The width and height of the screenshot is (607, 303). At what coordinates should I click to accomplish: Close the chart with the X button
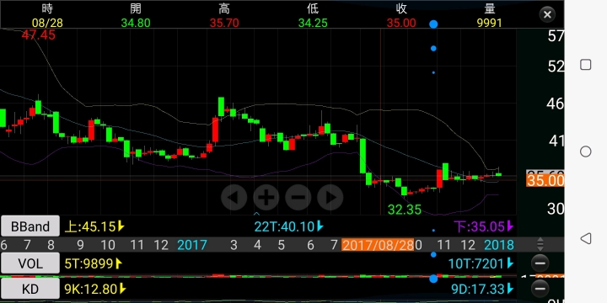547,14
